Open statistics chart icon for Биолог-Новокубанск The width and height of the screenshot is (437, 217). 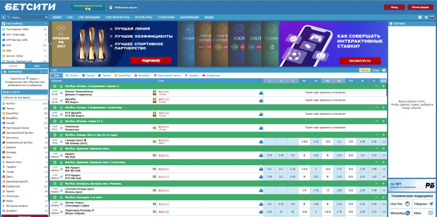261,93
